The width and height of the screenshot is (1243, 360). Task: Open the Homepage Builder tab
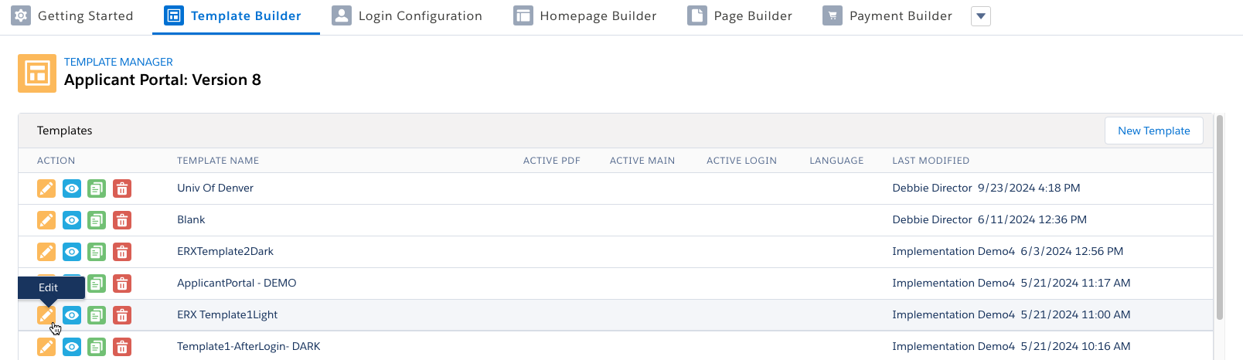click(586, 16)
